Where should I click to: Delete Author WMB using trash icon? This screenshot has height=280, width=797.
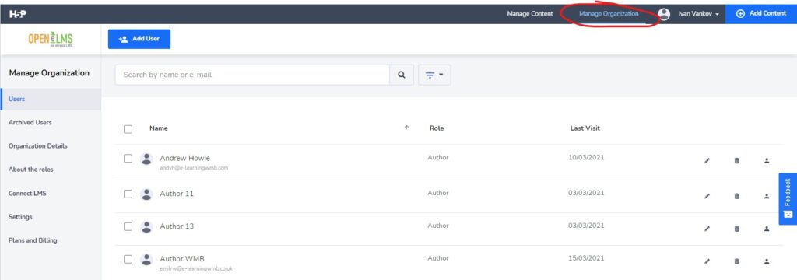click(x=736, y=261)
